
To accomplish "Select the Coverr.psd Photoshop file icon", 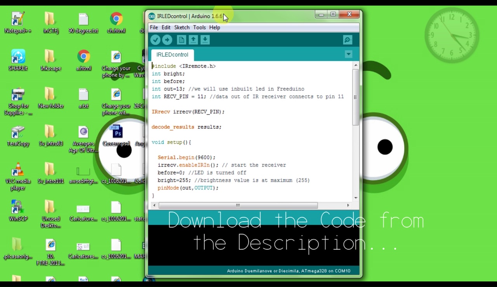I will pos(116,136).
